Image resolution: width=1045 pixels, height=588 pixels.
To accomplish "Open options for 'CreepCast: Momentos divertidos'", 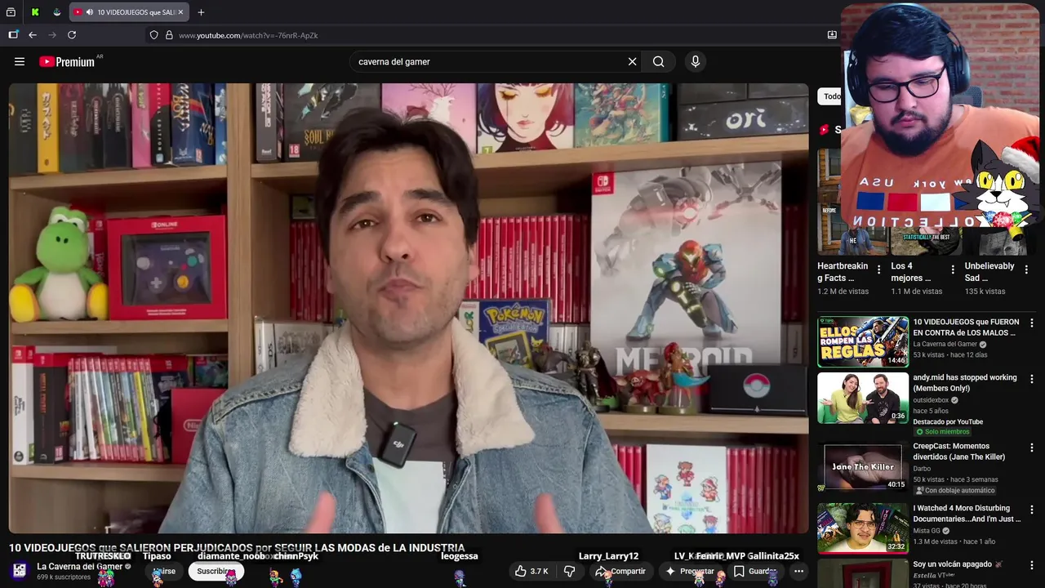I will point(1032,448).
